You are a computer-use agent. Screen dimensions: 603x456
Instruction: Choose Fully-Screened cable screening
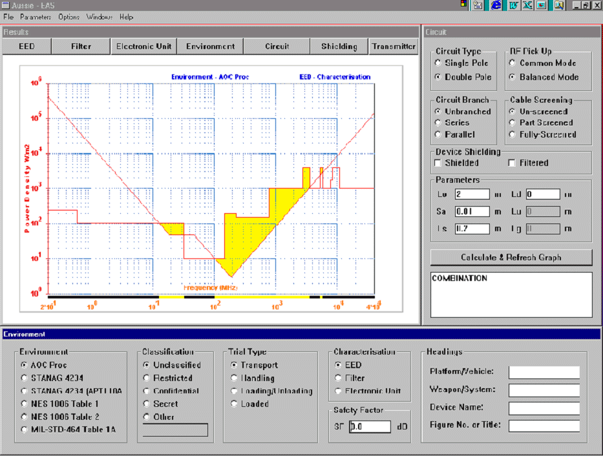513,134
